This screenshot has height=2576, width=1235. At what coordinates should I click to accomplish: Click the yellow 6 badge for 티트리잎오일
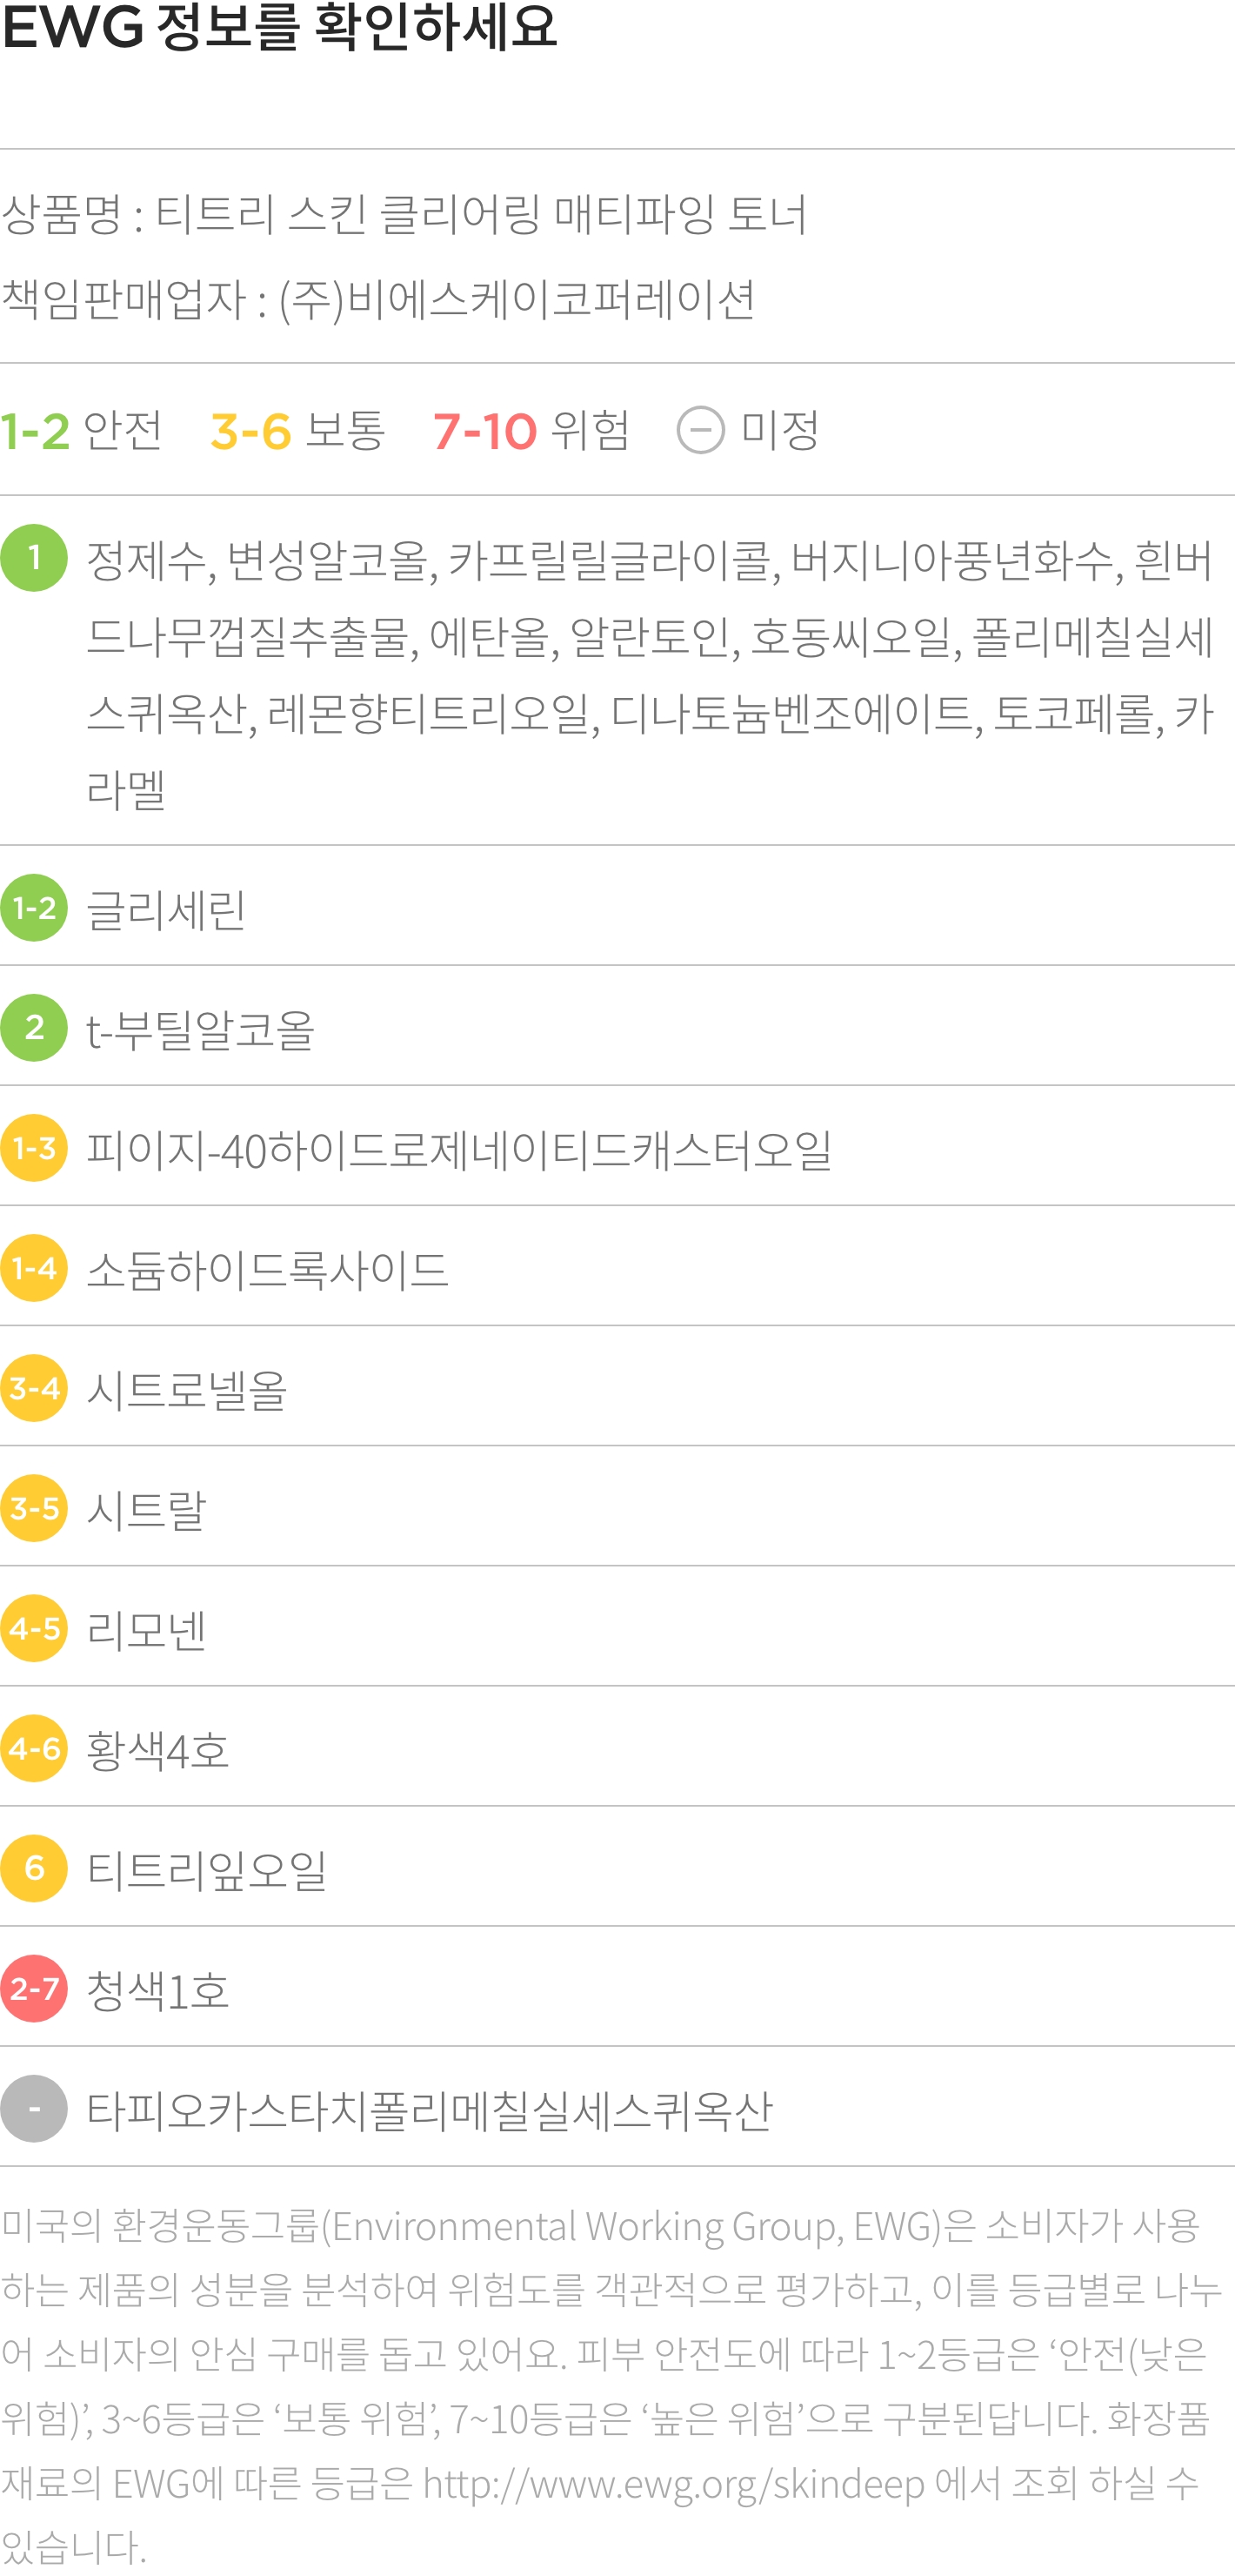point(34,1868)
